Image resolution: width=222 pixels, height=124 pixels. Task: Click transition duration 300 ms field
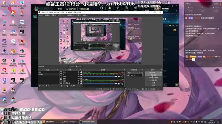[x=136, y=75]
